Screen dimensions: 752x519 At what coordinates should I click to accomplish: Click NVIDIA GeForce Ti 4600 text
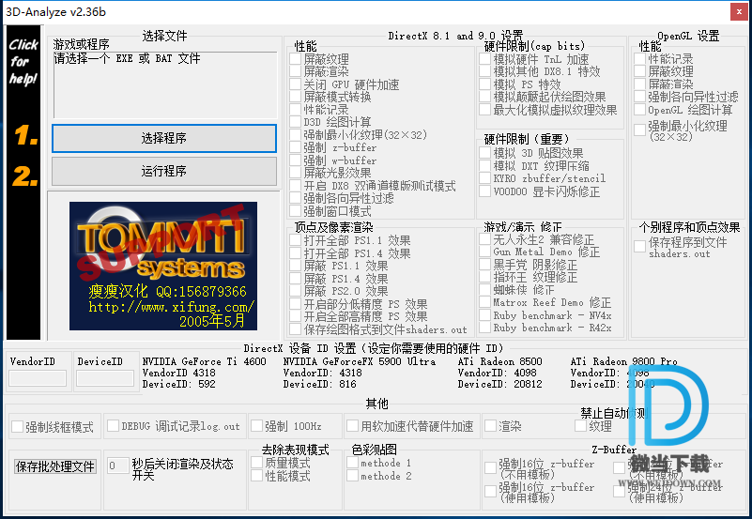[x=205, y=362]
